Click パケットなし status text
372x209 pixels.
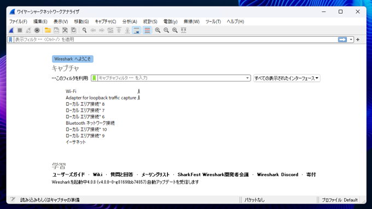[x=254, y=200]
